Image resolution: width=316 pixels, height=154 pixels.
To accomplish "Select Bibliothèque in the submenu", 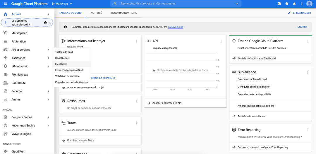I will pos(72,58).
